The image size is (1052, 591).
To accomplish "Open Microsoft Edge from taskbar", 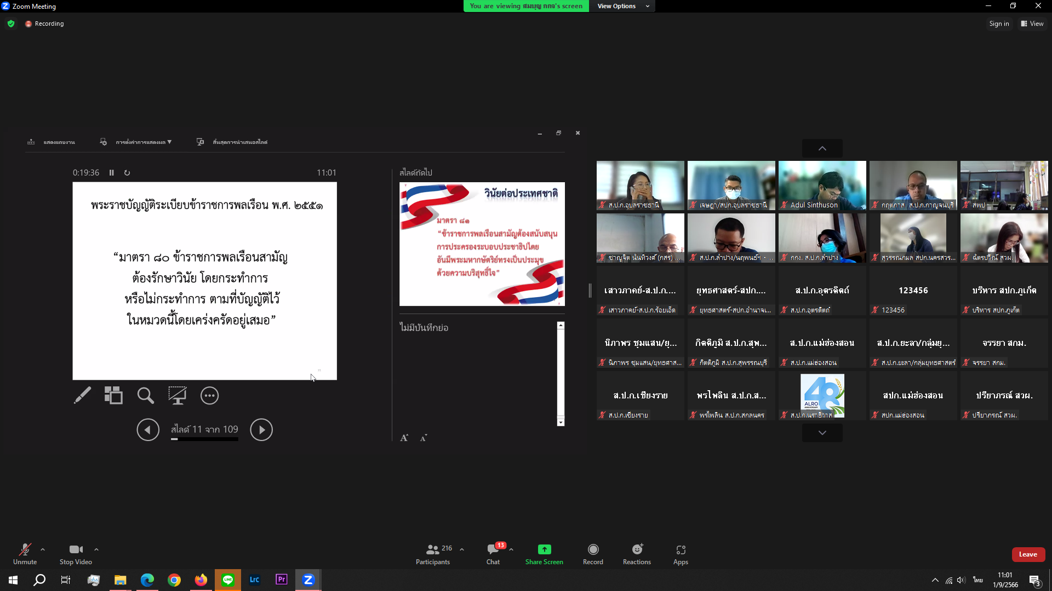I will tap(147, 580).
